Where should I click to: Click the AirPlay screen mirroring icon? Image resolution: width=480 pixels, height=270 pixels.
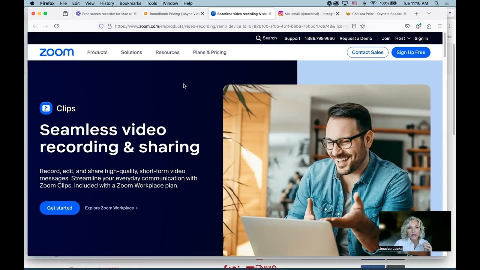click(x=345, y=3)
